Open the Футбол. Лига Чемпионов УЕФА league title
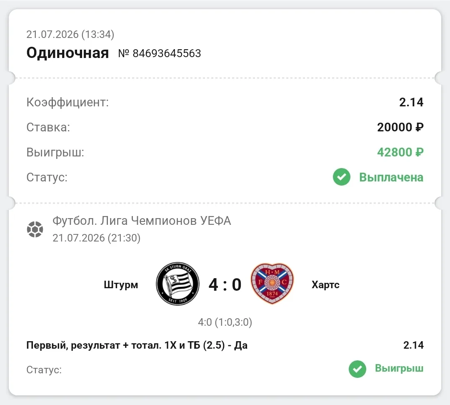 point(142,221)
